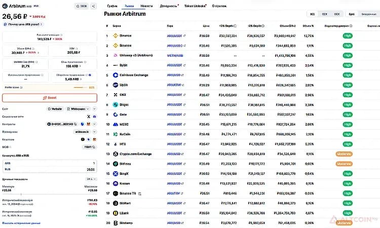Click the last orange wallet icon in the wallets row
The width and height of the screenshot is (380, 228).
[x=95, y=139]
